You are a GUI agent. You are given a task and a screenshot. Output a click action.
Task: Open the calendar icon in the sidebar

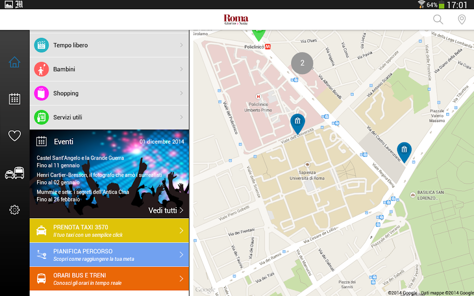pos(14,99)
